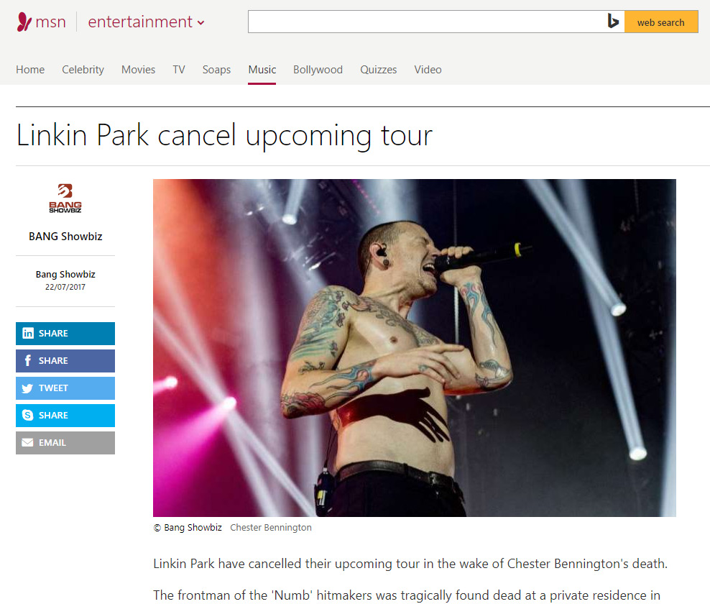Select the Quizzes menu item
710x604 pixels.
tap(379, 70)
